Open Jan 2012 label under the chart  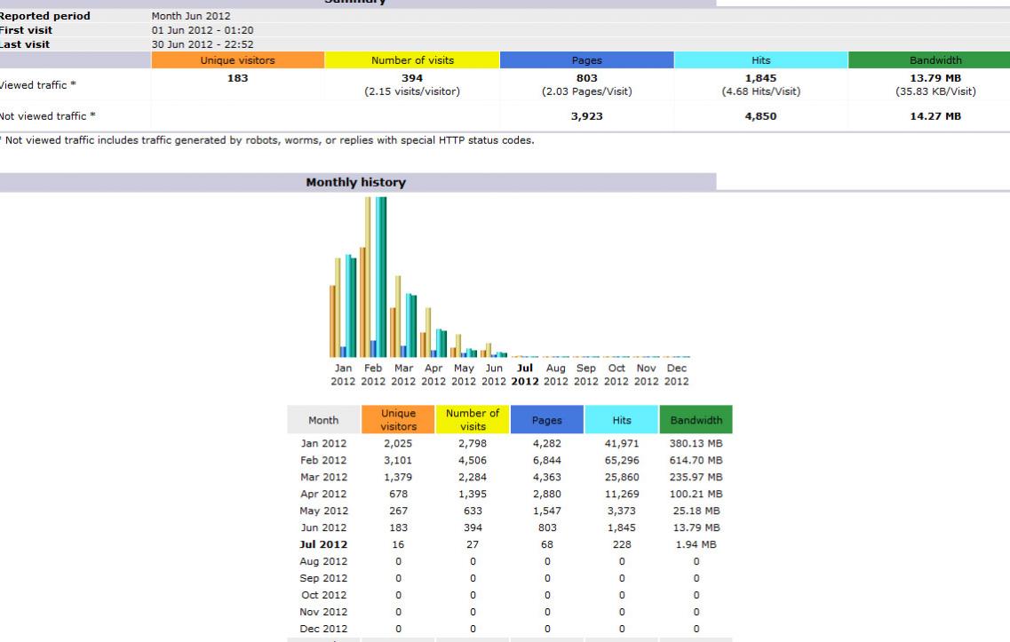343,375
